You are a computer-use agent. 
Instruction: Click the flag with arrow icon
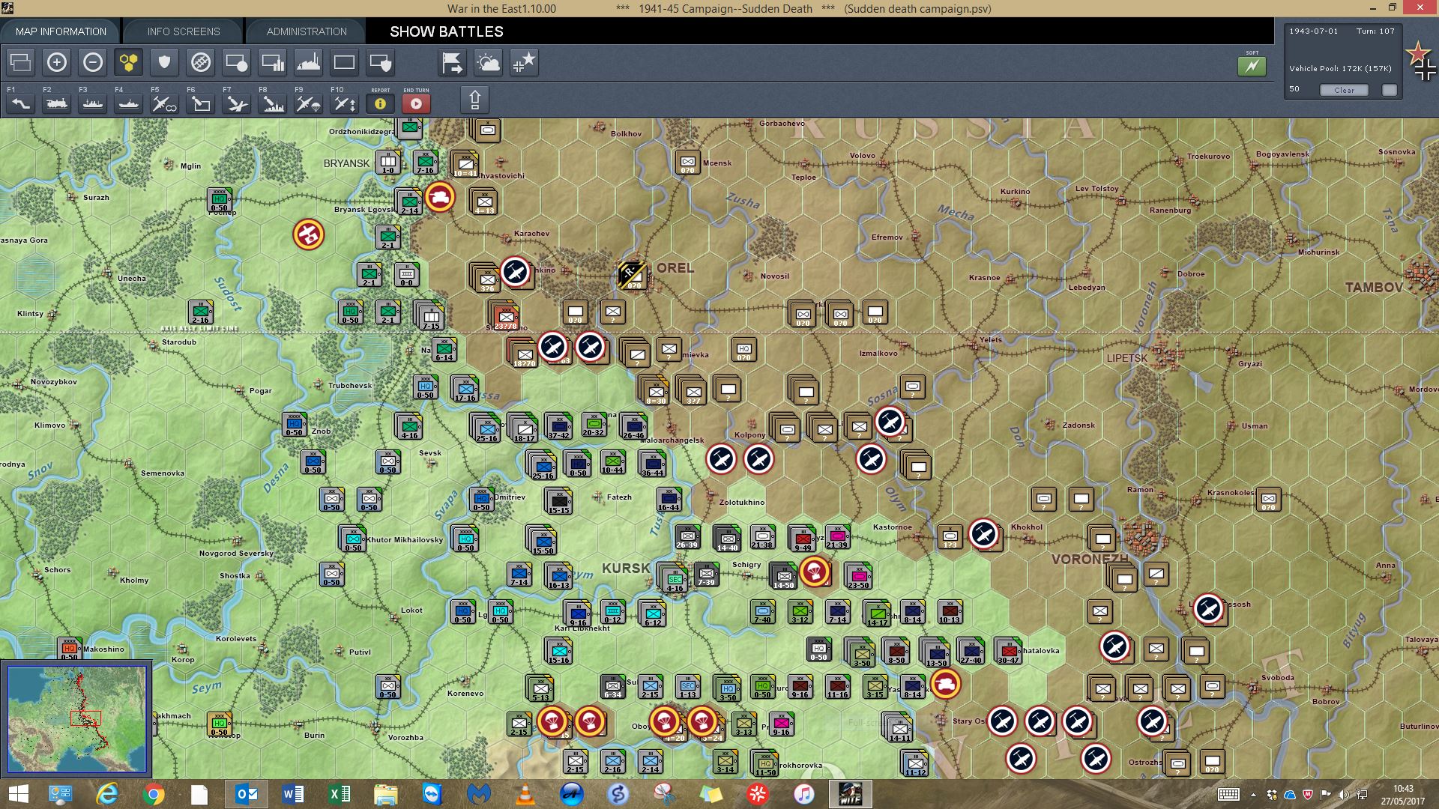[x=453, y=62]
